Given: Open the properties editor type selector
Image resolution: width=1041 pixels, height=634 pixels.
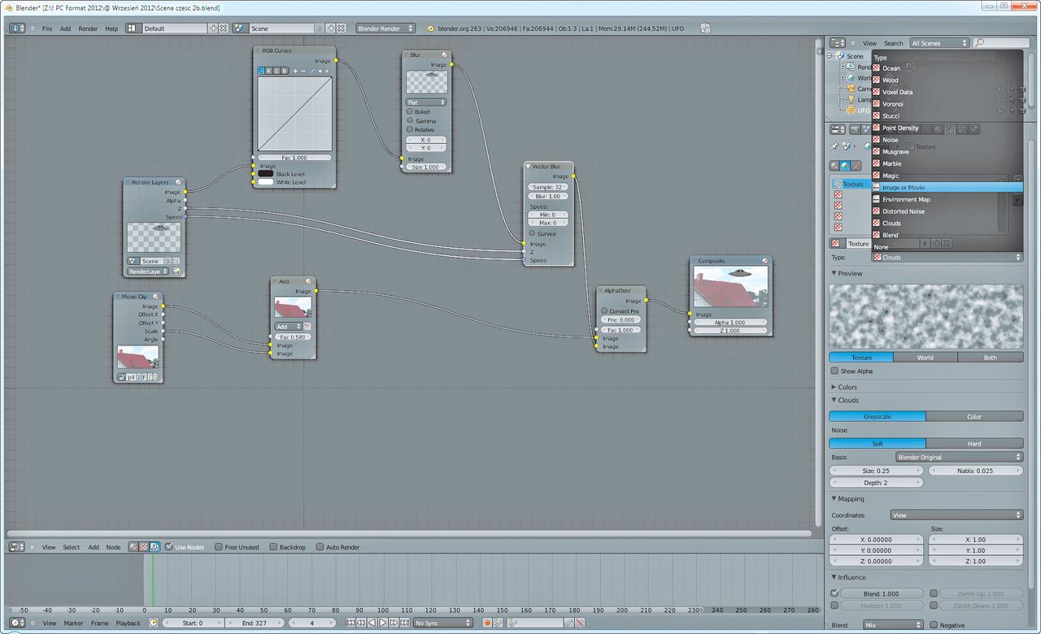Looking at the screenshot, I should (x=838, y=129).
